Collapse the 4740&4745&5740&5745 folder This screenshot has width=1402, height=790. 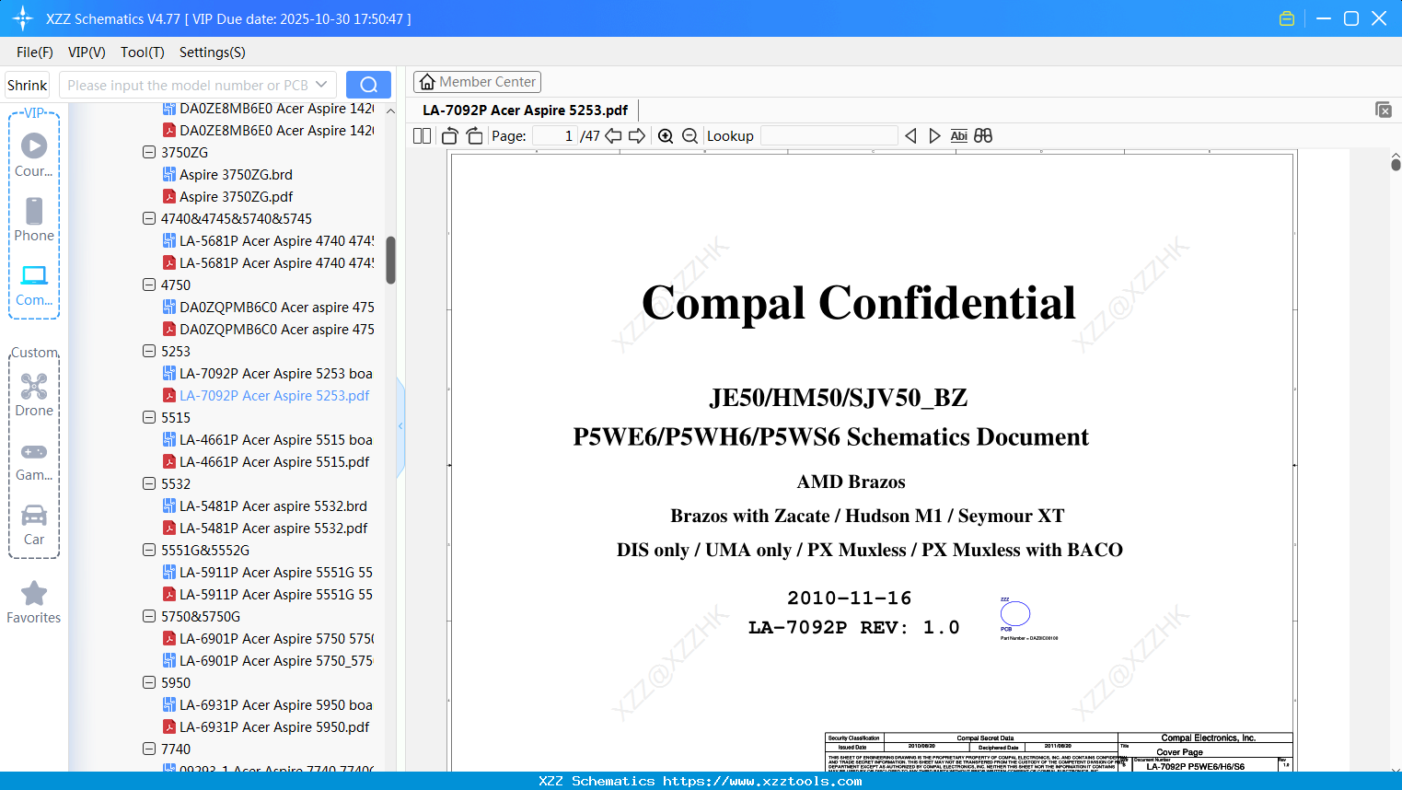[149, 219]
